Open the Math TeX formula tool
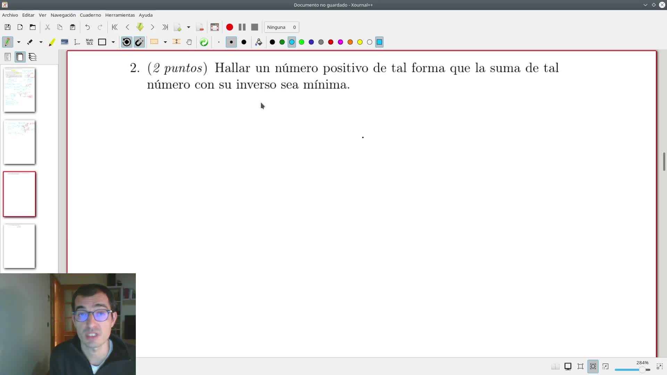This screenshot has height=375, width=667. point(89,42)
